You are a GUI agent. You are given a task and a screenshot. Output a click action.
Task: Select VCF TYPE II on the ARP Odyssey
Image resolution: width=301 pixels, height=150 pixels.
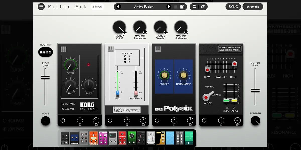coord(125,59)
